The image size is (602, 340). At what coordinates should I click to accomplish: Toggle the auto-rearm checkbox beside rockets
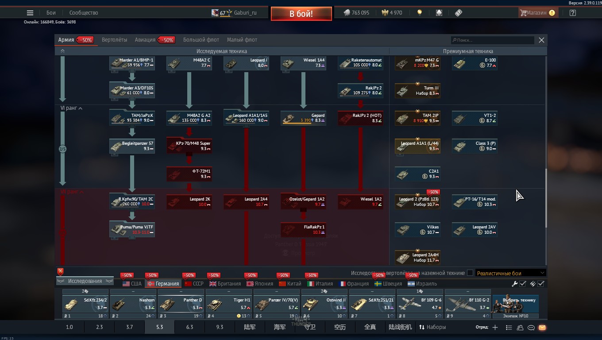pos(541,284)
